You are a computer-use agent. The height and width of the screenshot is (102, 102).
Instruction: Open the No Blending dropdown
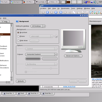[41, 64]
